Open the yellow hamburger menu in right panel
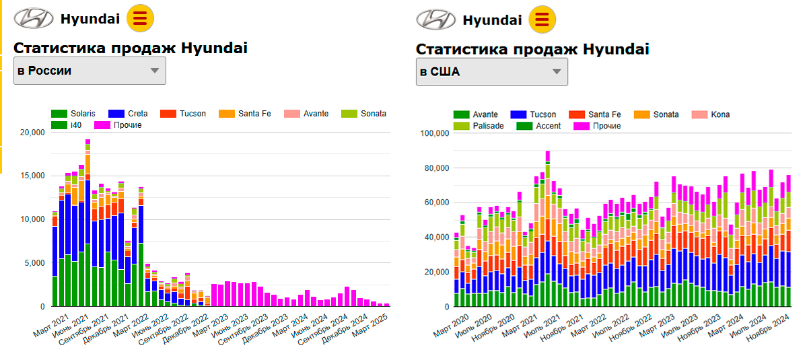The height and width of the screenshot is (362, 807). tap(542, 20)
